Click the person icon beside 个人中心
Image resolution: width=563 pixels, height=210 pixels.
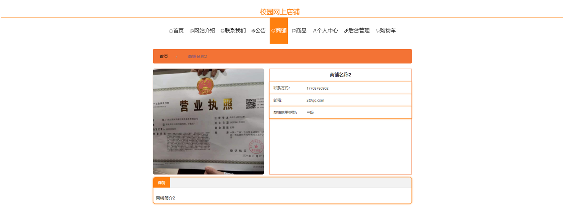[x=315, y=31]
